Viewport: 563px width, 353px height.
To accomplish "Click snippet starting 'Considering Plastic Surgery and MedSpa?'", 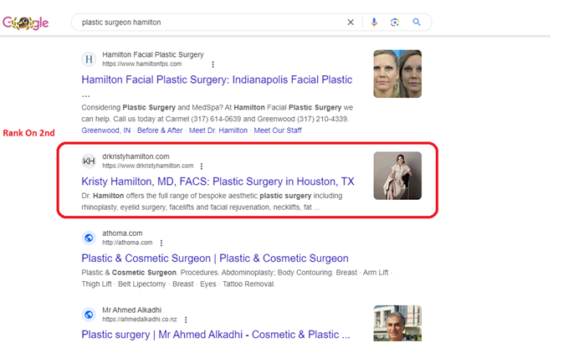I will 218,113.
